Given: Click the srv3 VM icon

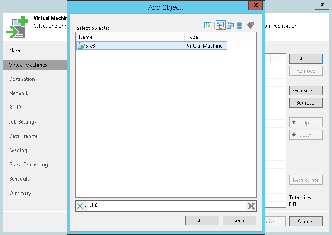Looking at the screenshot, I should 81,46.
